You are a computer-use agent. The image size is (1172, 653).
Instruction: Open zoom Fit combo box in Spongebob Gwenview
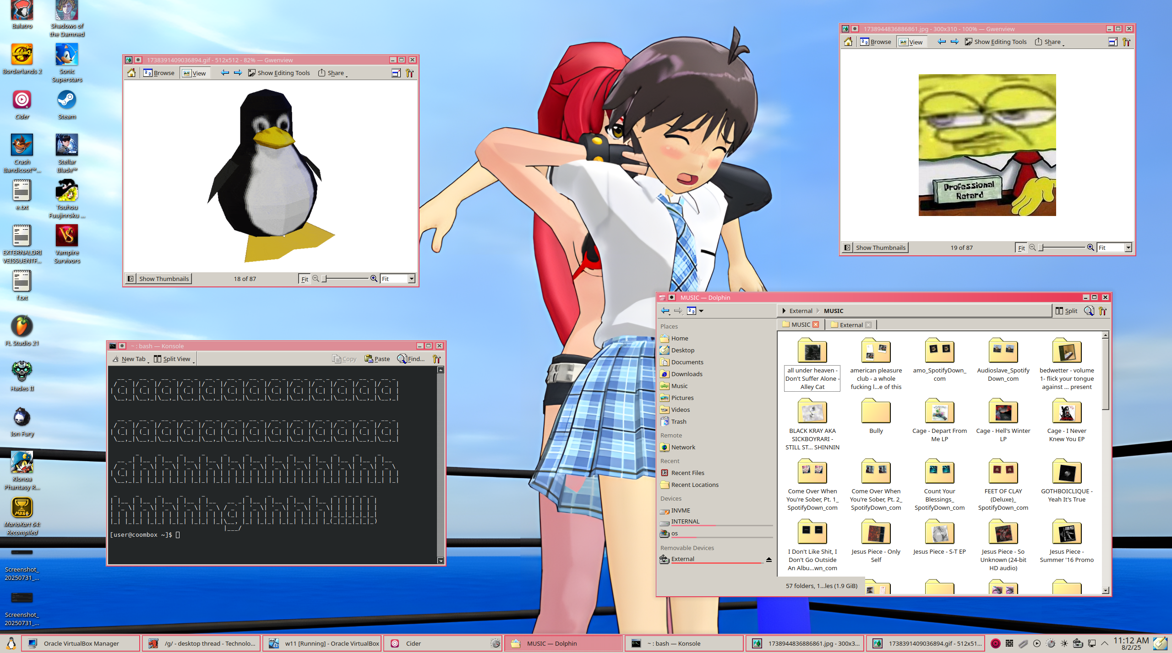[x=1114, y=248]
